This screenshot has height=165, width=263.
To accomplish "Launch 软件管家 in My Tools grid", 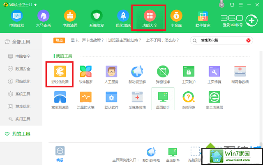I will (86, 75).
